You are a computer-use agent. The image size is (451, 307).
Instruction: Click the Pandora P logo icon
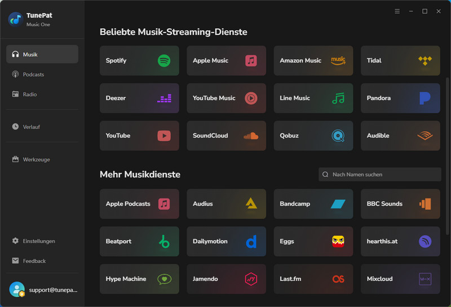[x=425, y=99]
